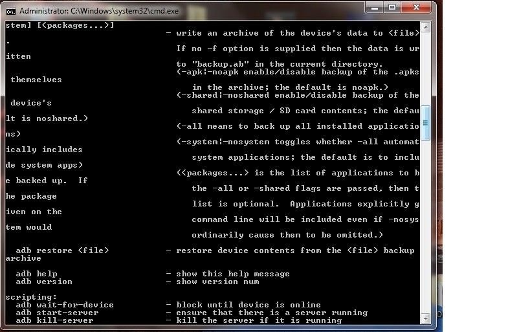530x332 pixels.
Task: Click the text "adb start-server"
Action: coord(57,313)
